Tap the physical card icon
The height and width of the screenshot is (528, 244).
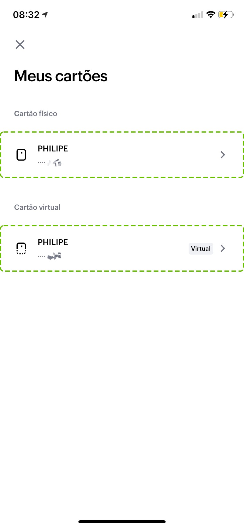21,155
